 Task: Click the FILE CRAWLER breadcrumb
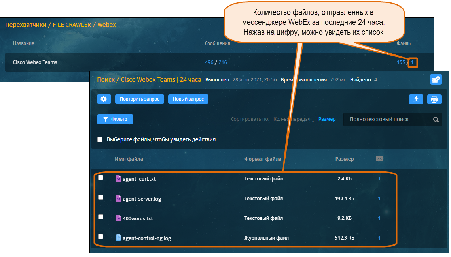(x=72, y=25)
